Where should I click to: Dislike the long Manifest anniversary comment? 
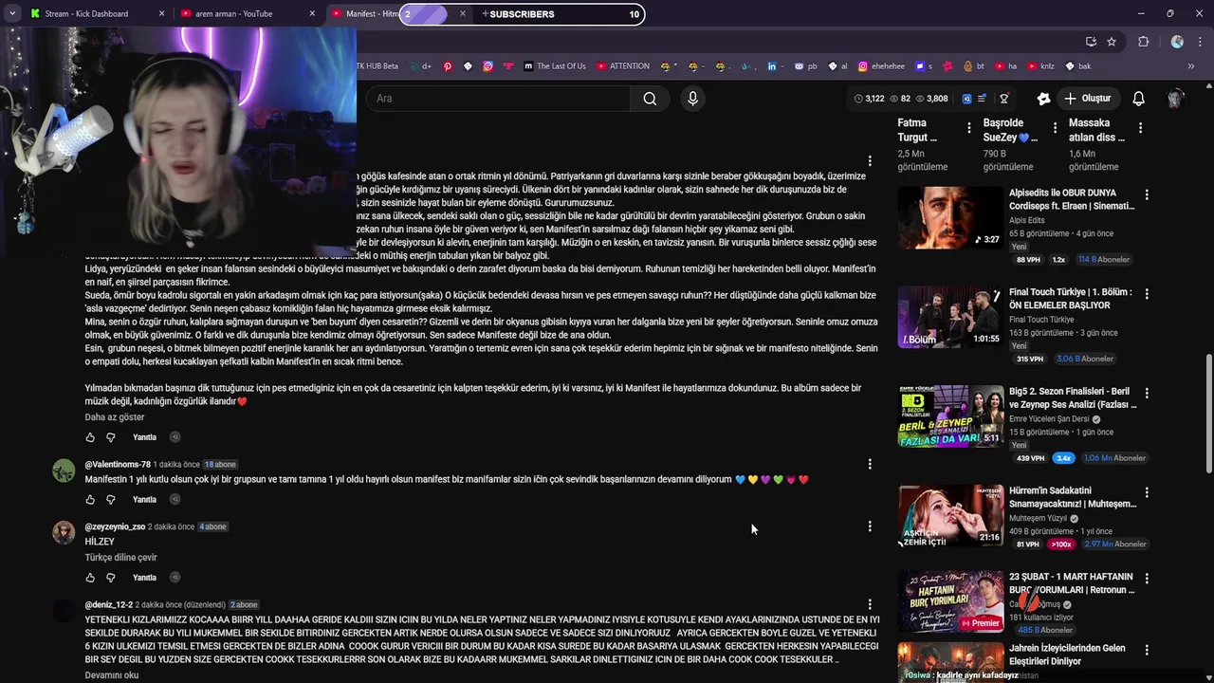(111, 437)
